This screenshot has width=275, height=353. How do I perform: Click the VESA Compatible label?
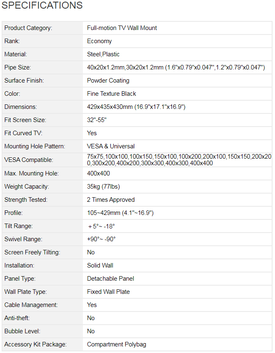pyautogui.click(x=29, y=160)
